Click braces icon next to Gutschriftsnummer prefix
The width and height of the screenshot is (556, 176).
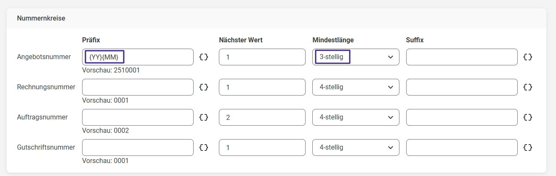pyautogui.click(x=204, y=148)
